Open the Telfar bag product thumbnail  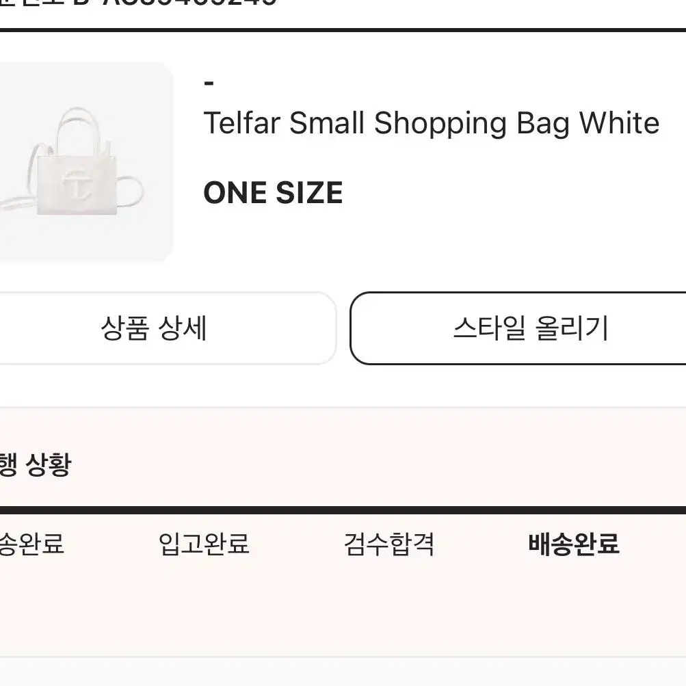coord(87,163)
